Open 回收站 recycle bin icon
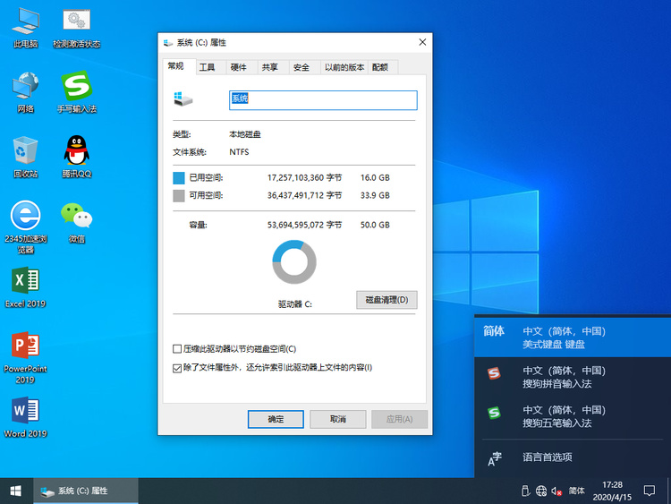The image size is (671, 504). pos(26,152)
